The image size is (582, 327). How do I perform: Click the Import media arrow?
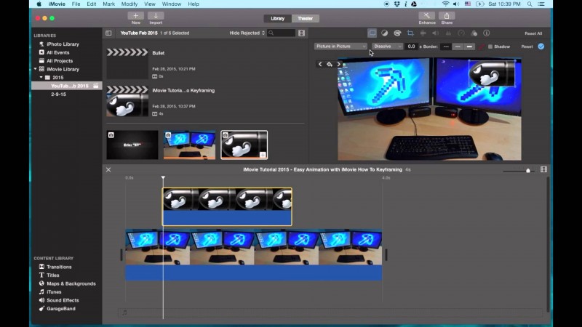[156, 15]
